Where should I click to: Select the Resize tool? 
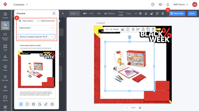[x=5, y=98]
